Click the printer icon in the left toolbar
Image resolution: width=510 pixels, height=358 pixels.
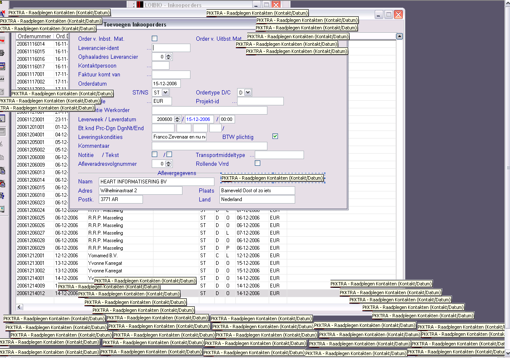coord(2,53)
